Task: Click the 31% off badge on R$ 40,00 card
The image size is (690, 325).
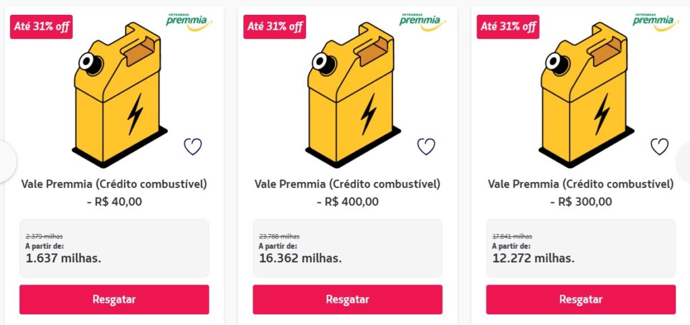Action: tap(41, 27)
